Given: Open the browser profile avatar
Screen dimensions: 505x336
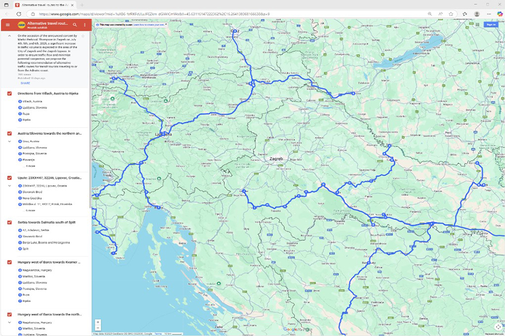Looking at the screenshot, I should [x=477, y=14].
